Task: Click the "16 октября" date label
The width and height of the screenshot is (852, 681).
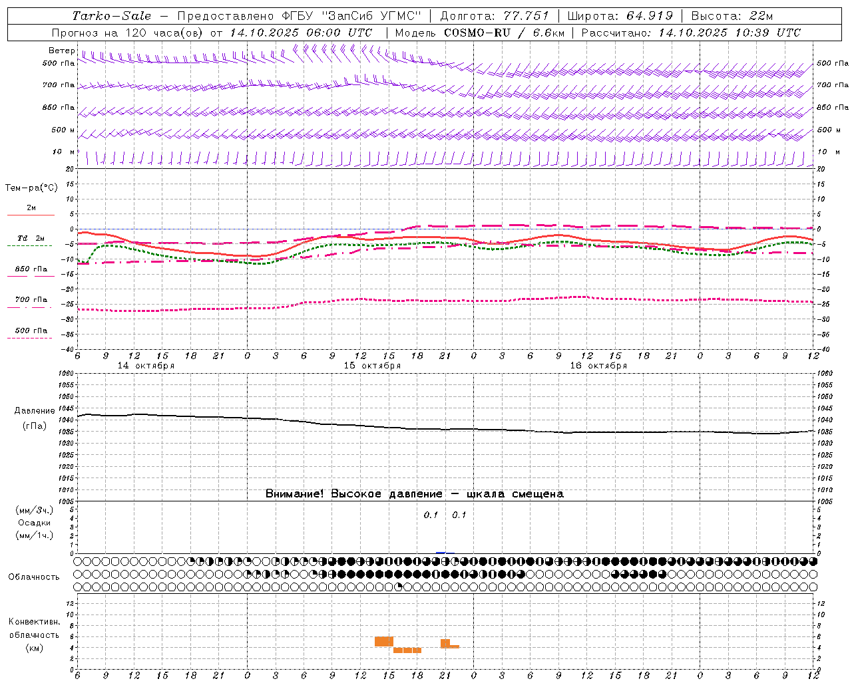Action: [x=598, y=366]
